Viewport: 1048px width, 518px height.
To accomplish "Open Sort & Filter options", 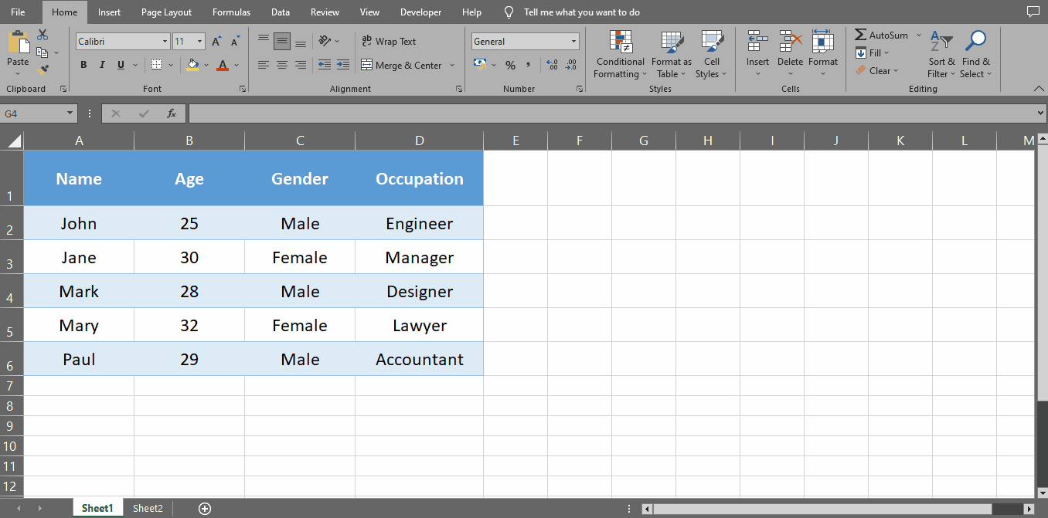I will pos(941,54).
